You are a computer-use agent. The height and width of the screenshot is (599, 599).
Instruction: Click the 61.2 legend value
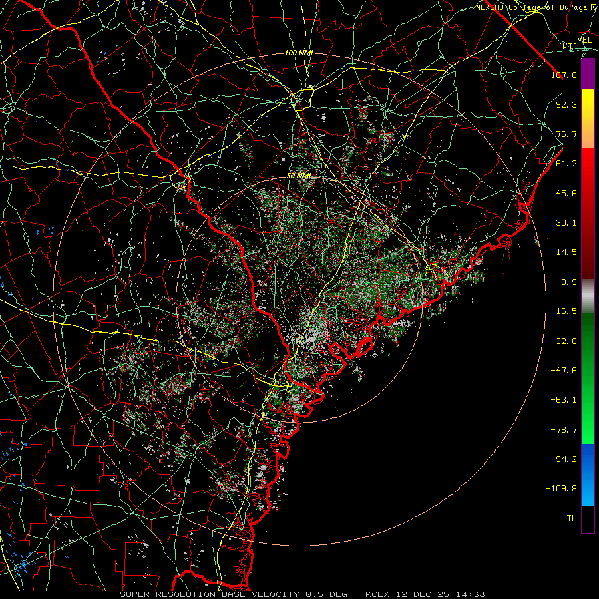click(x=566, y=164)
